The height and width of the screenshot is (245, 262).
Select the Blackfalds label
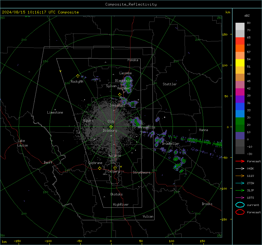124,81
